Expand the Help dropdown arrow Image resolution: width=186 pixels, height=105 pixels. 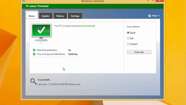point(159,16)
